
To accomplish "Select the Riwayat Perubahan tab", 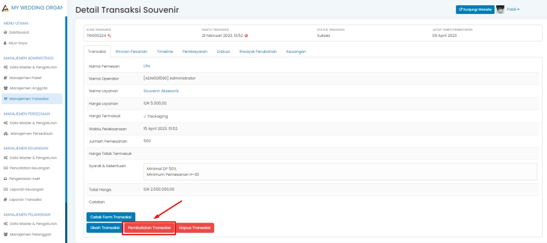I will click(x=258, y=51).
